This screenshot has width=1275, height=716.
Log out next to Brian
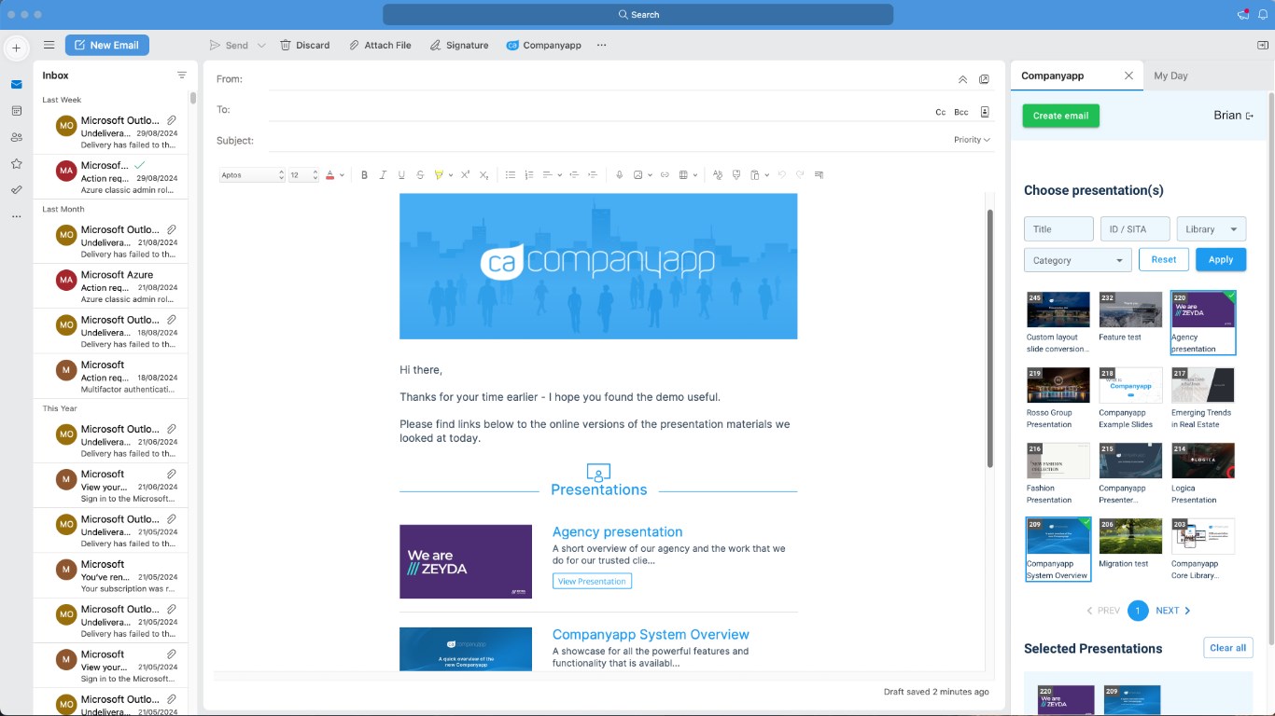click(x=1250, y=116)
